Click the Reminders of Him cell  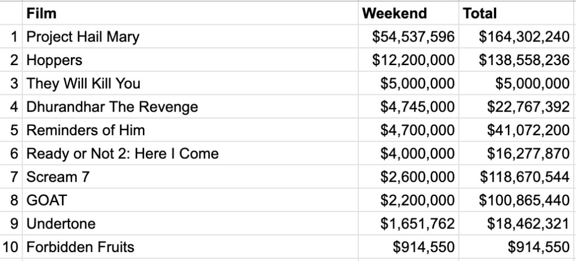pos(190,130)
